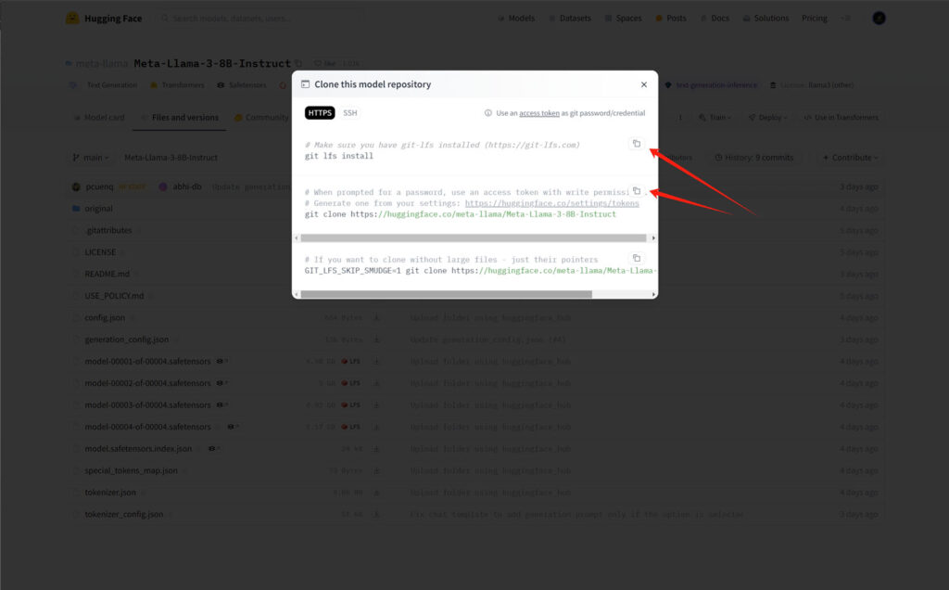The height and width of the screenshot is (590, 949).
Task: Open Docs in top navigation
Action: coord(715,19)
